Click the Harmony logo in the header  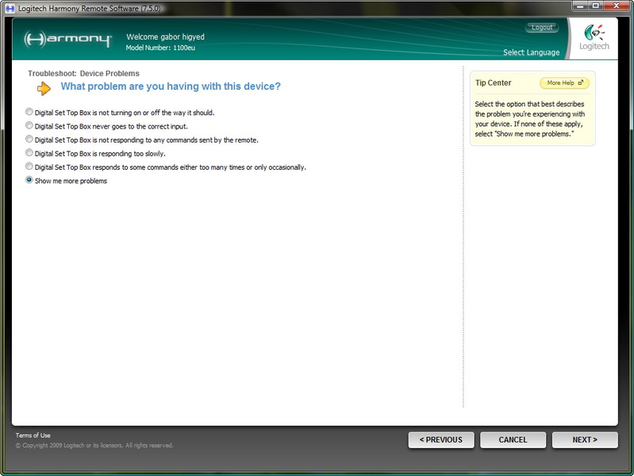coord(67,40)
